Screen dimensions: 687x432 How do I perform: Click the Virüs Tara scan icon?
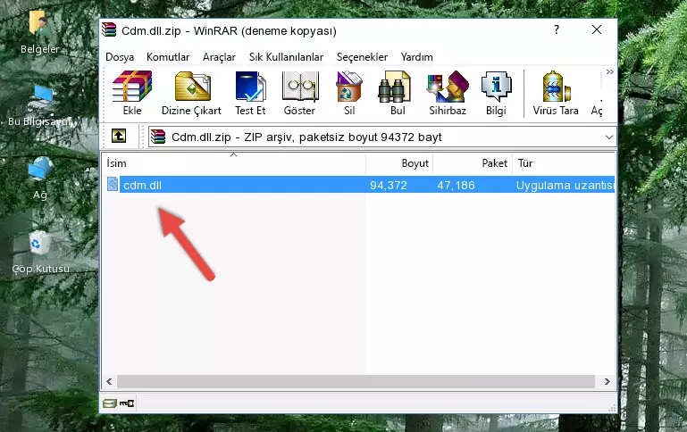tap(556, 87)
